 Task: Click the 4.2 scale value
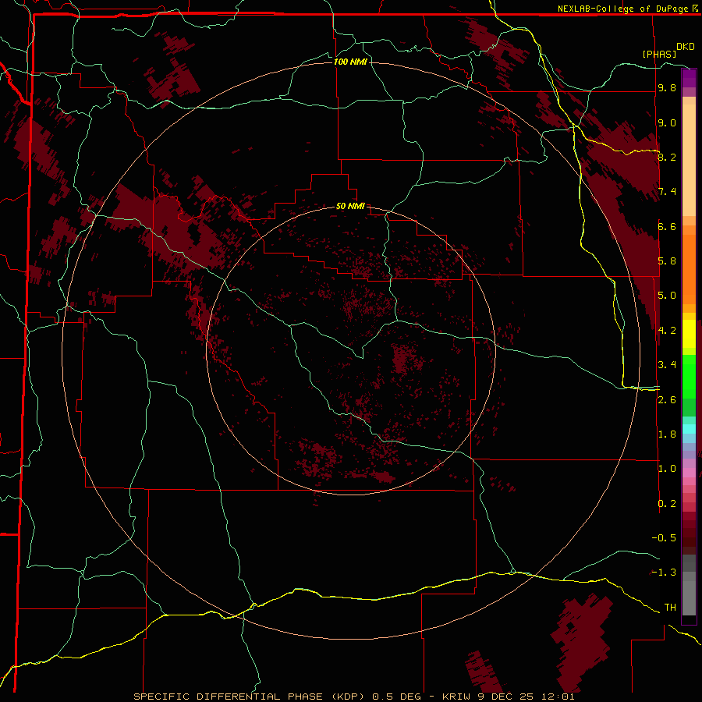[x=667, y=331]
